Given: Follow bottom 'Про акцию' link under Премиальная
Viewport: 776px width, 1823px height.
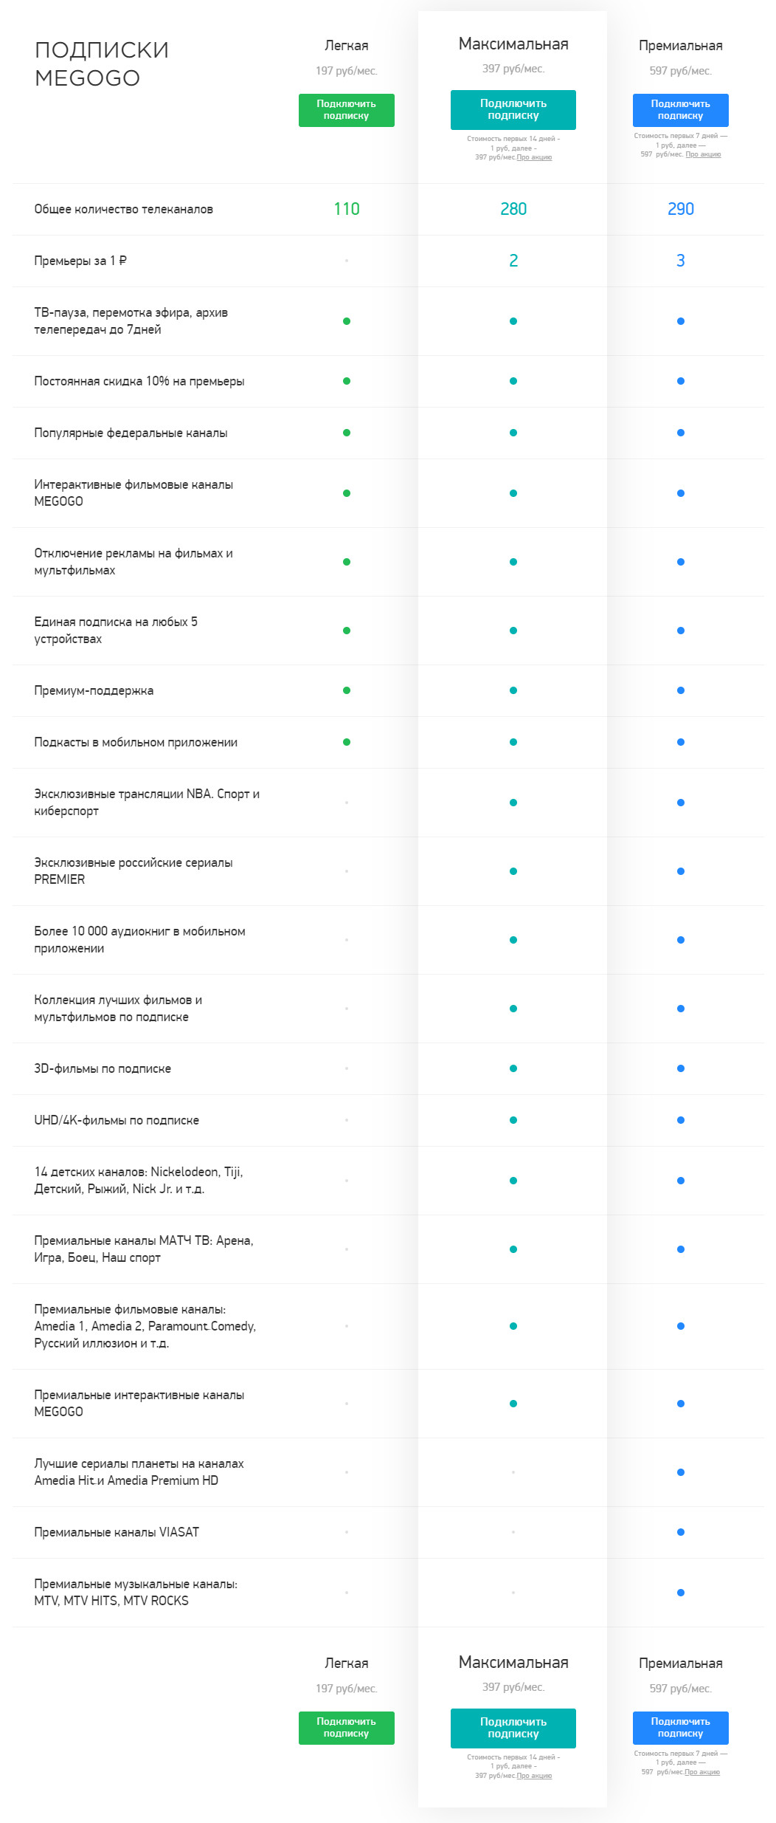Looking at the screenshot, I should click(702, 1772).
